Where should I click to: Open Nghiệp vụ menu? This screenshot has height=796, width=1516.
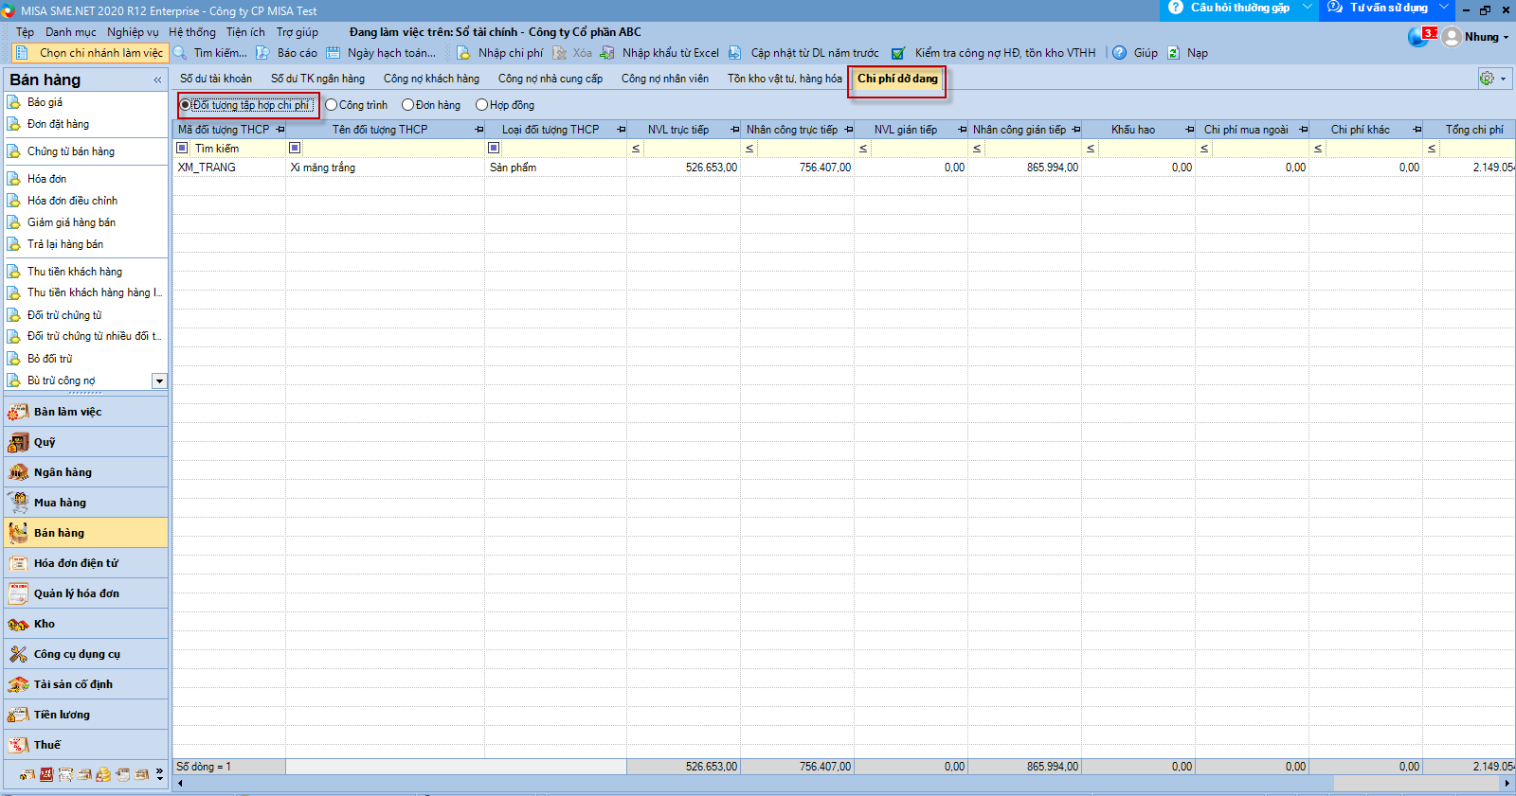pyautogui.click(x=133, y=32)
